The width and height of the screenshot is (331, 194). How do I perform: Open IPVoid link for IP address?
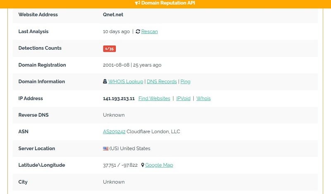(183, 98)
